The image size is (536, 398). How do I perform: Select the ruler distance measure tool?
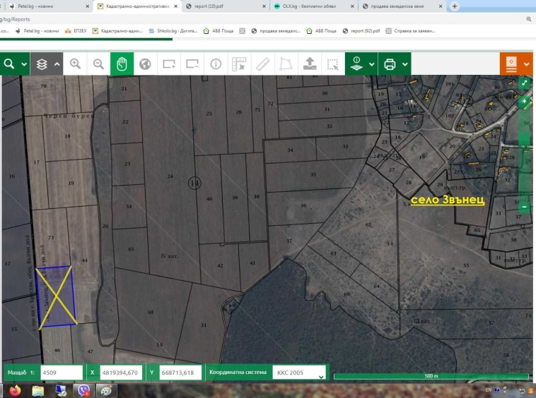point(262,64)
